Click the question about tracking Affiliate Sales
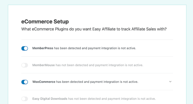Viewport: 193px width, 104px height. [94, 29]
